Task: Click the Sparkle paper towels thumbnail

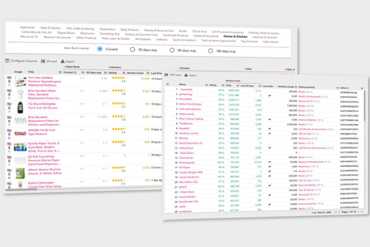Action: click(20, 147)
